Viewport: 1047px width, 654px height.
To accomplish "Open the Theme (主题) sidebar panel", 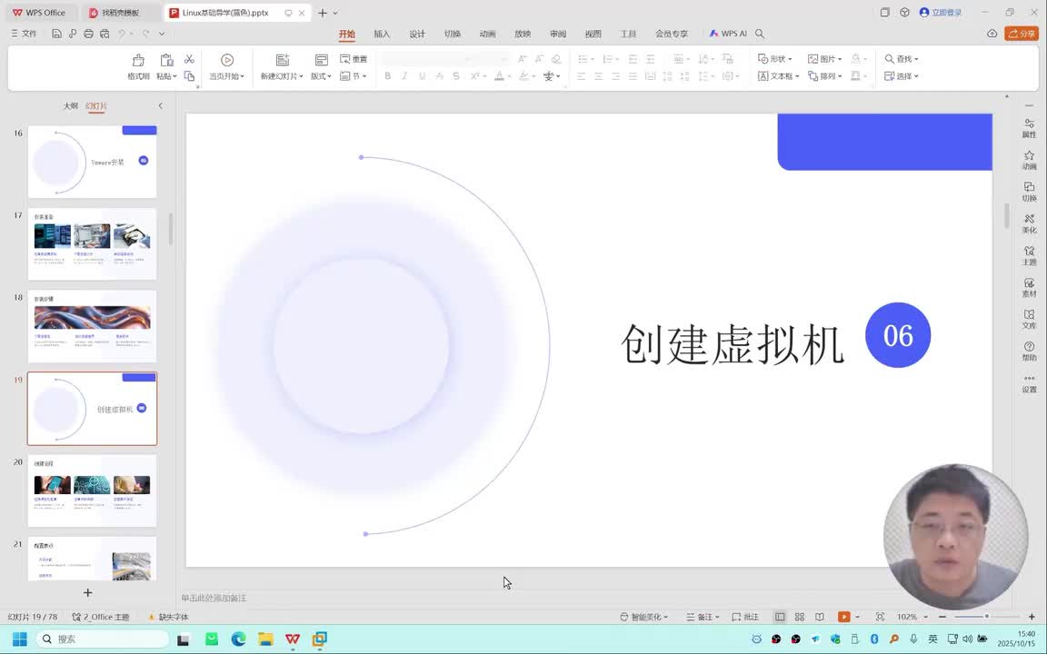I will click(1029, 255).
